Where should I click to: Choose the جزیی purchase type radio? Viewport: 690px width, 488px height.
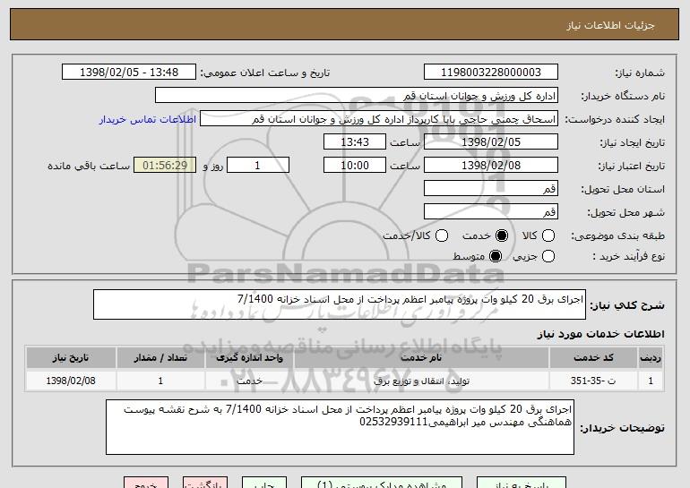pyautogui.click(x=548, y=256)
